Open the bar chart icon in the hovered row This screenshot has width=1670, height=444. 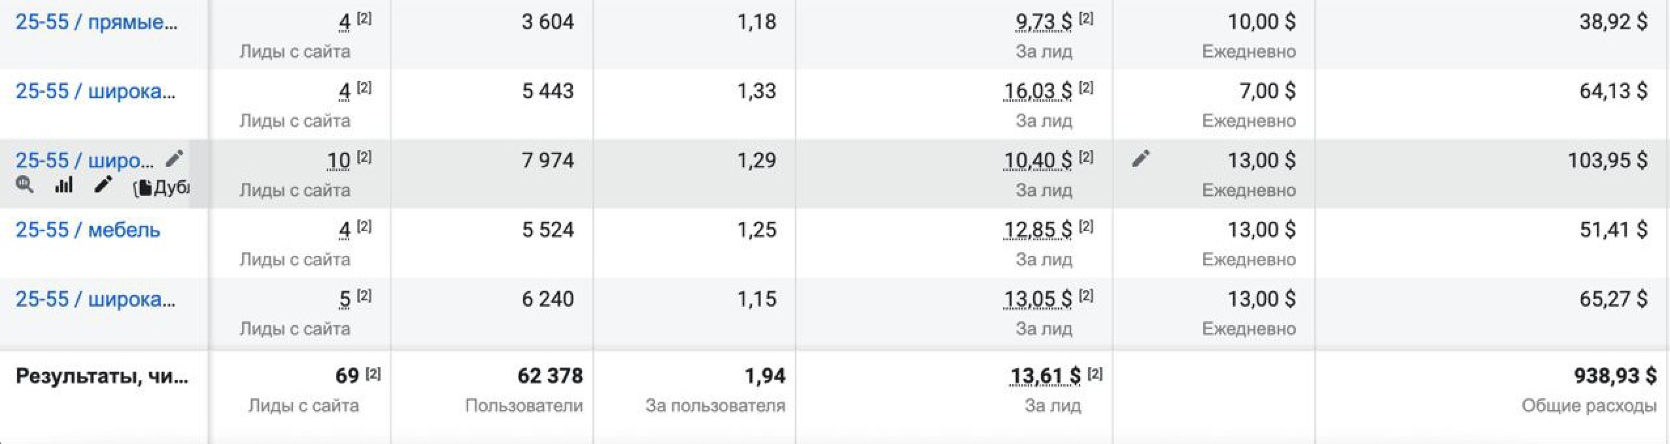[63, 185]
